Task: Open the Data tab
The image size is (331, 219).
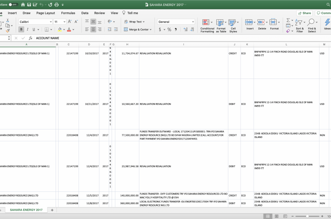Action: [85, 13]
